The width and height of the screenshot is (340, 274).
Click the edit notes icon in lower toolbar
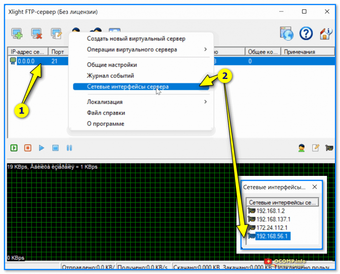pyautogui.click(x=315, y=148)
